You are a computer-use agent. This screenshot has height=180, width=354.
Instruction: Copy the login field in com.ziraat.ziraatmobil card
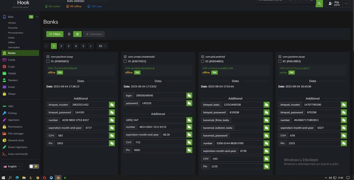[x=189, y=96]
